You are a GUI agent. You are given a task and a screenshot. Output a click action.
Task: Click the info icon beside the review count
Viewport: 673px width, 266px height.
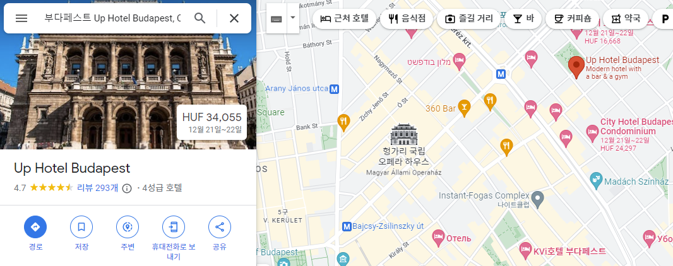(127, 188)
